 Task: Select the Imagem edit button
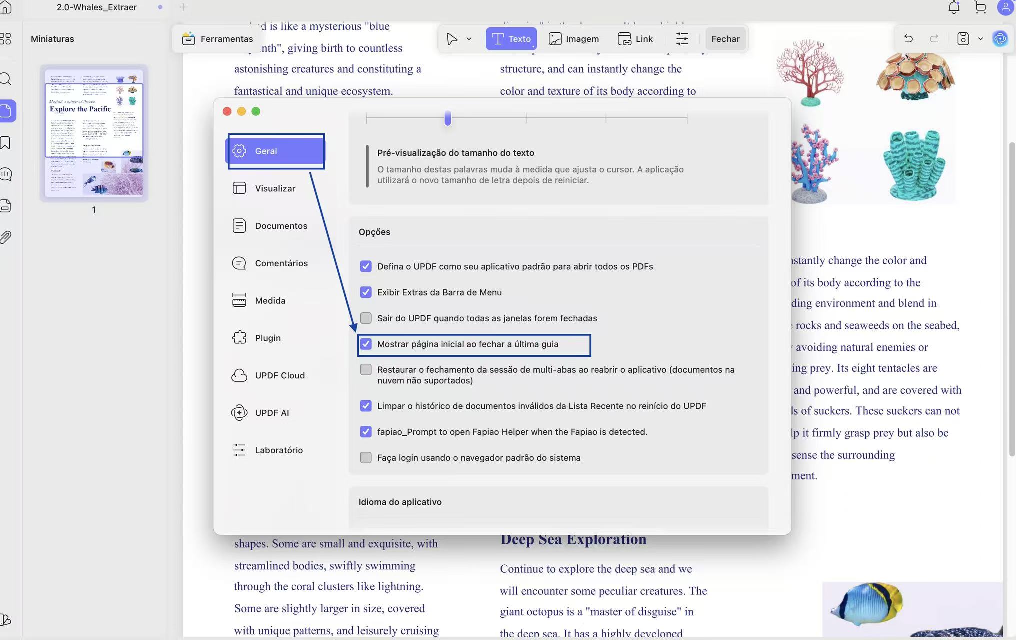coord(573,39)
